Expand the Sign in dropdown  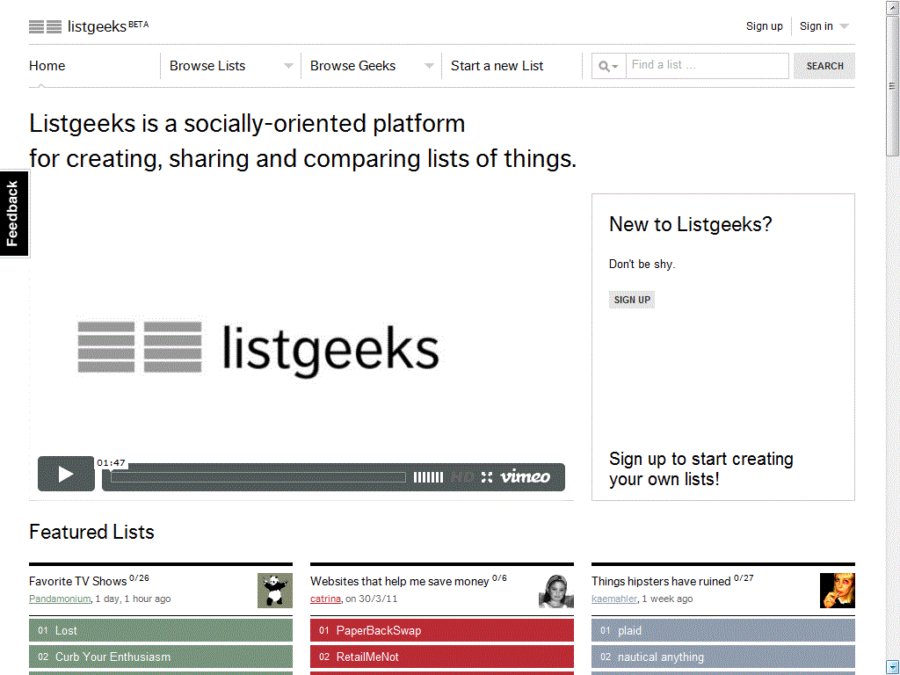(844, 26)
